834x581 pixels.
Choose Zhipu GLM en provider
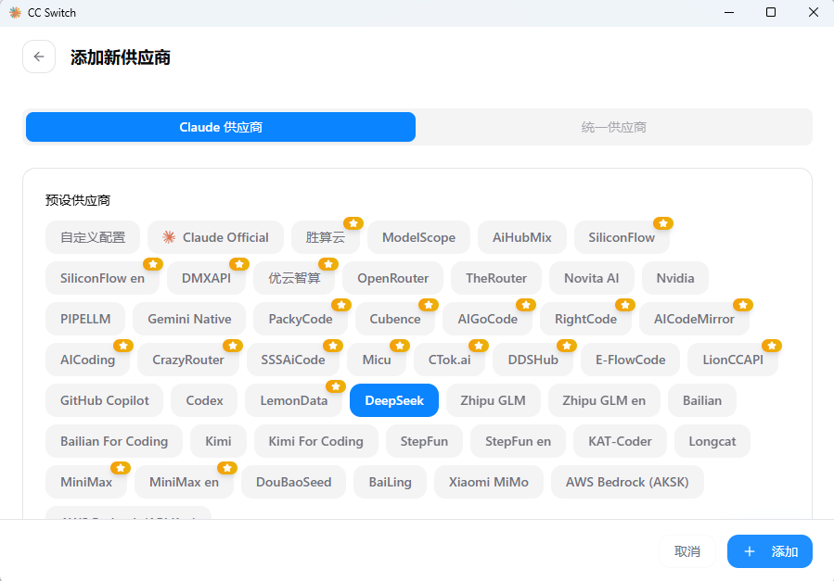pyautogui.click(x=604, y=400)
